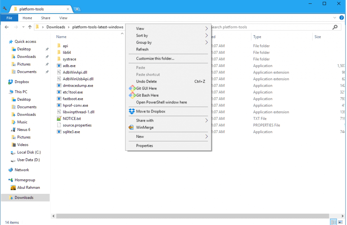This screenshot has height=225, width=347.
Task: Select the dmtracedump.exe file
Action: (78, 86)
